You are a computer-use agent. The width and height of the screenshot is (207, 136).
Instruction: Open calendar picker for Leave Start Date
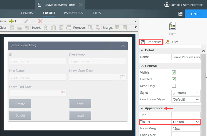[123, 77]
